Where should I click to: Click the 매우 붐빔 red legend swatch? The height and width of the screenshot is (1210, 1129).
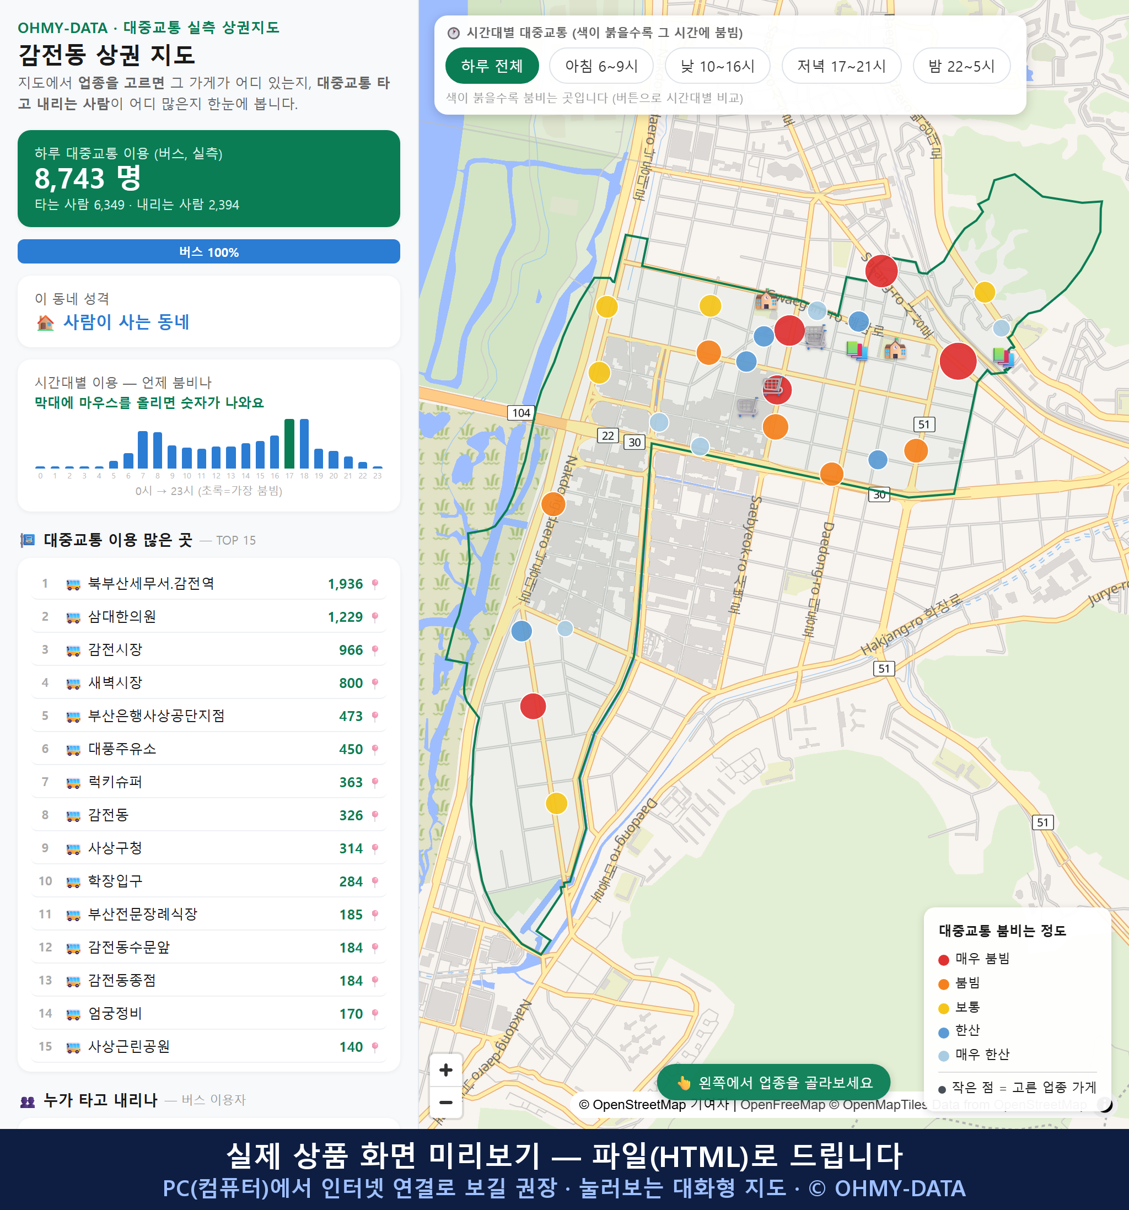943,960
